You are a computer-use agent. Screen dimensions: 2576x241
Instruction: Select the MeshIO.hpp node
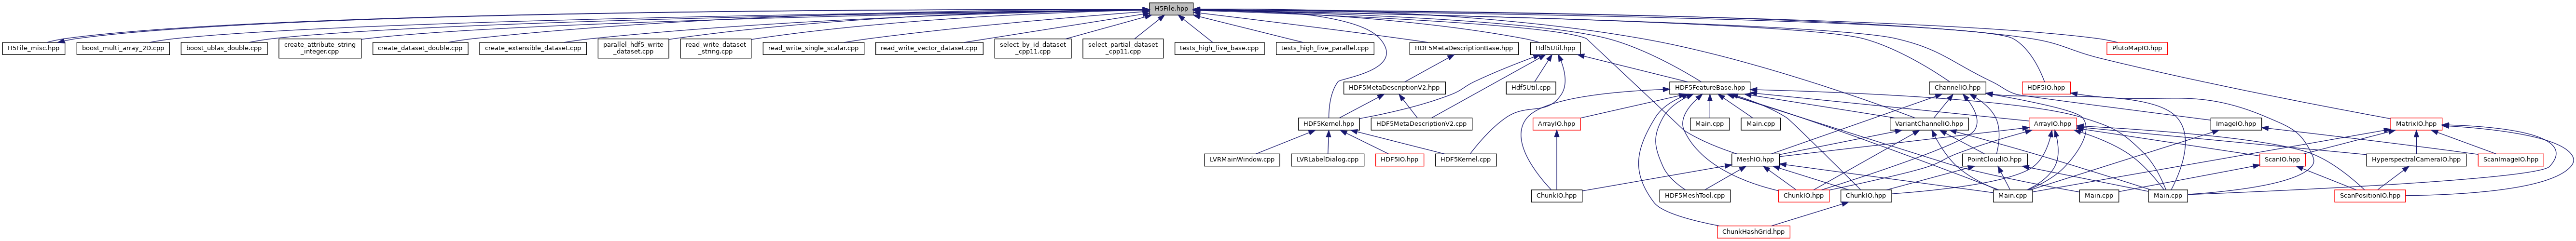coord(1754,160)
